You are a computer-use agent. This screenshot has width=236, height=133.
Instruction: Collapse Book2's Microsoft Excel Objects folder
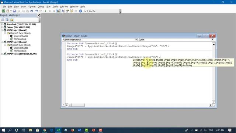5,45
